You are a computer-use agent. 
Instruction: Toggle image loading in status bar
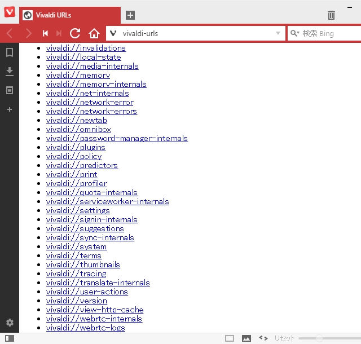246,338
